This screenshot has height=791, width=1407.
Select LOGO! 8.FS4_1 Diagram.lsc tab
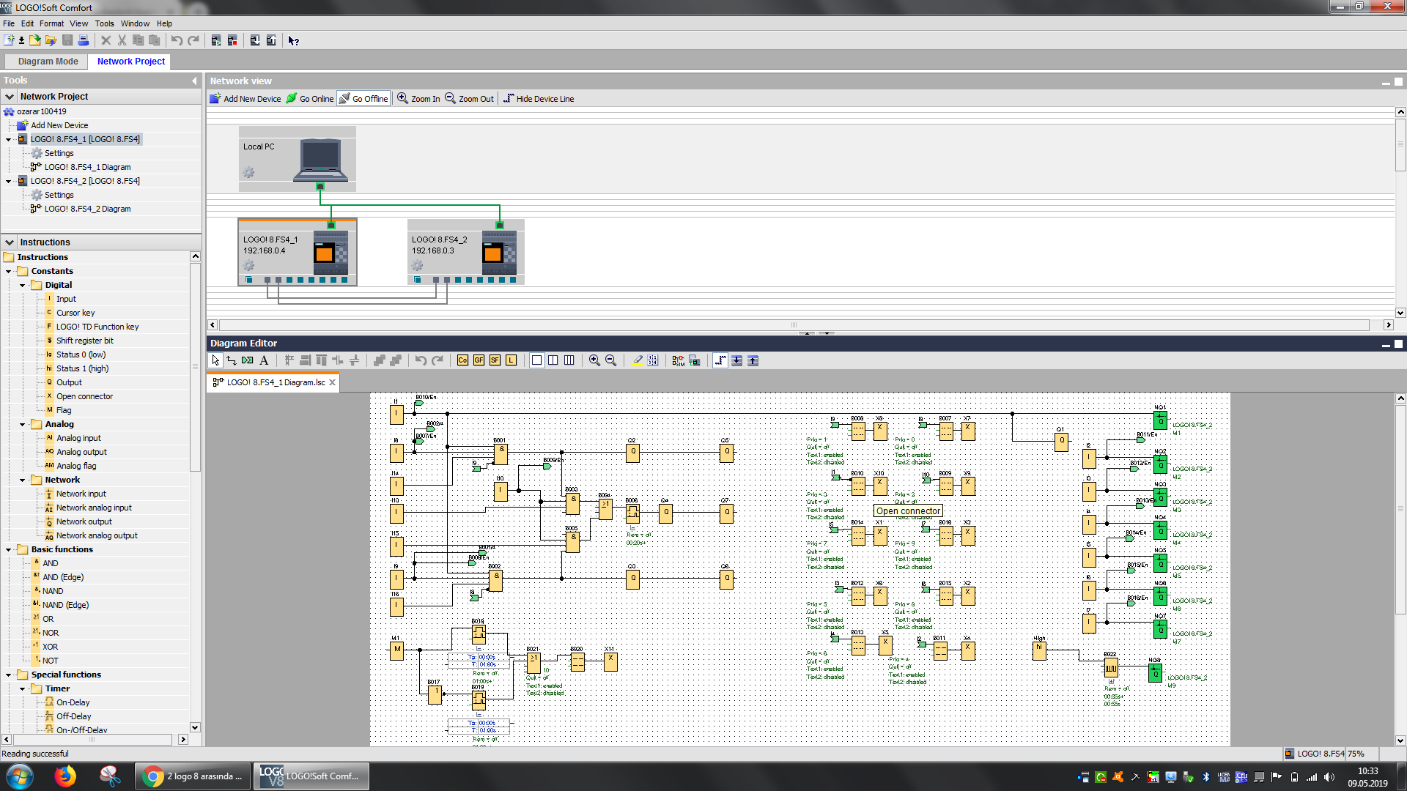274,382
